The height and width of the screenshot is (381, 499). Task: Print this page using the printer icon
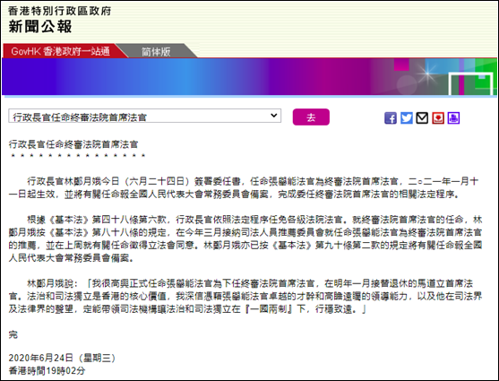[x=453, y=118]
